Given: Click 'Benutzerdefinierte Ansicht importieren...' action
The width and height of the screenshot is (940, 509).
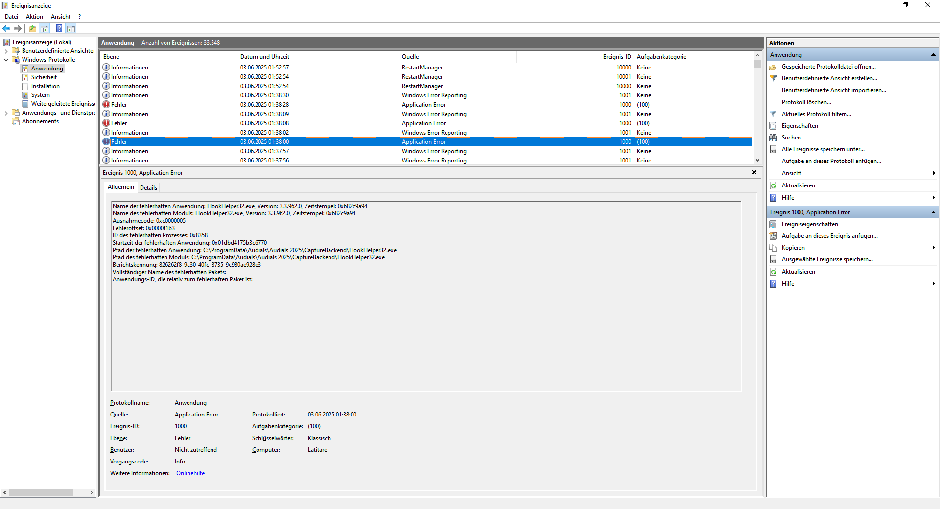Looking at the screenshot, I should [834, 90].
